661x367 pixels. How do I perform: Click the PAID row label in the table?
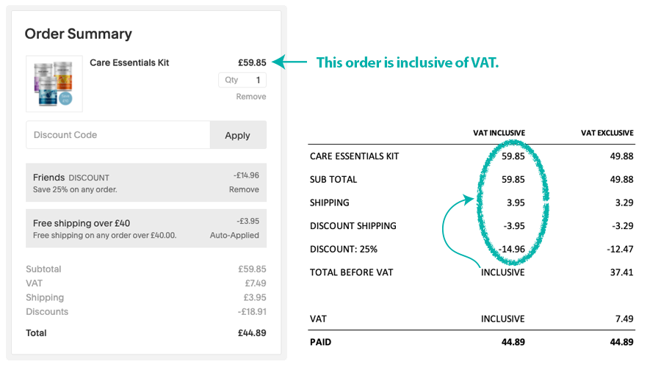[x=321, y=342]
